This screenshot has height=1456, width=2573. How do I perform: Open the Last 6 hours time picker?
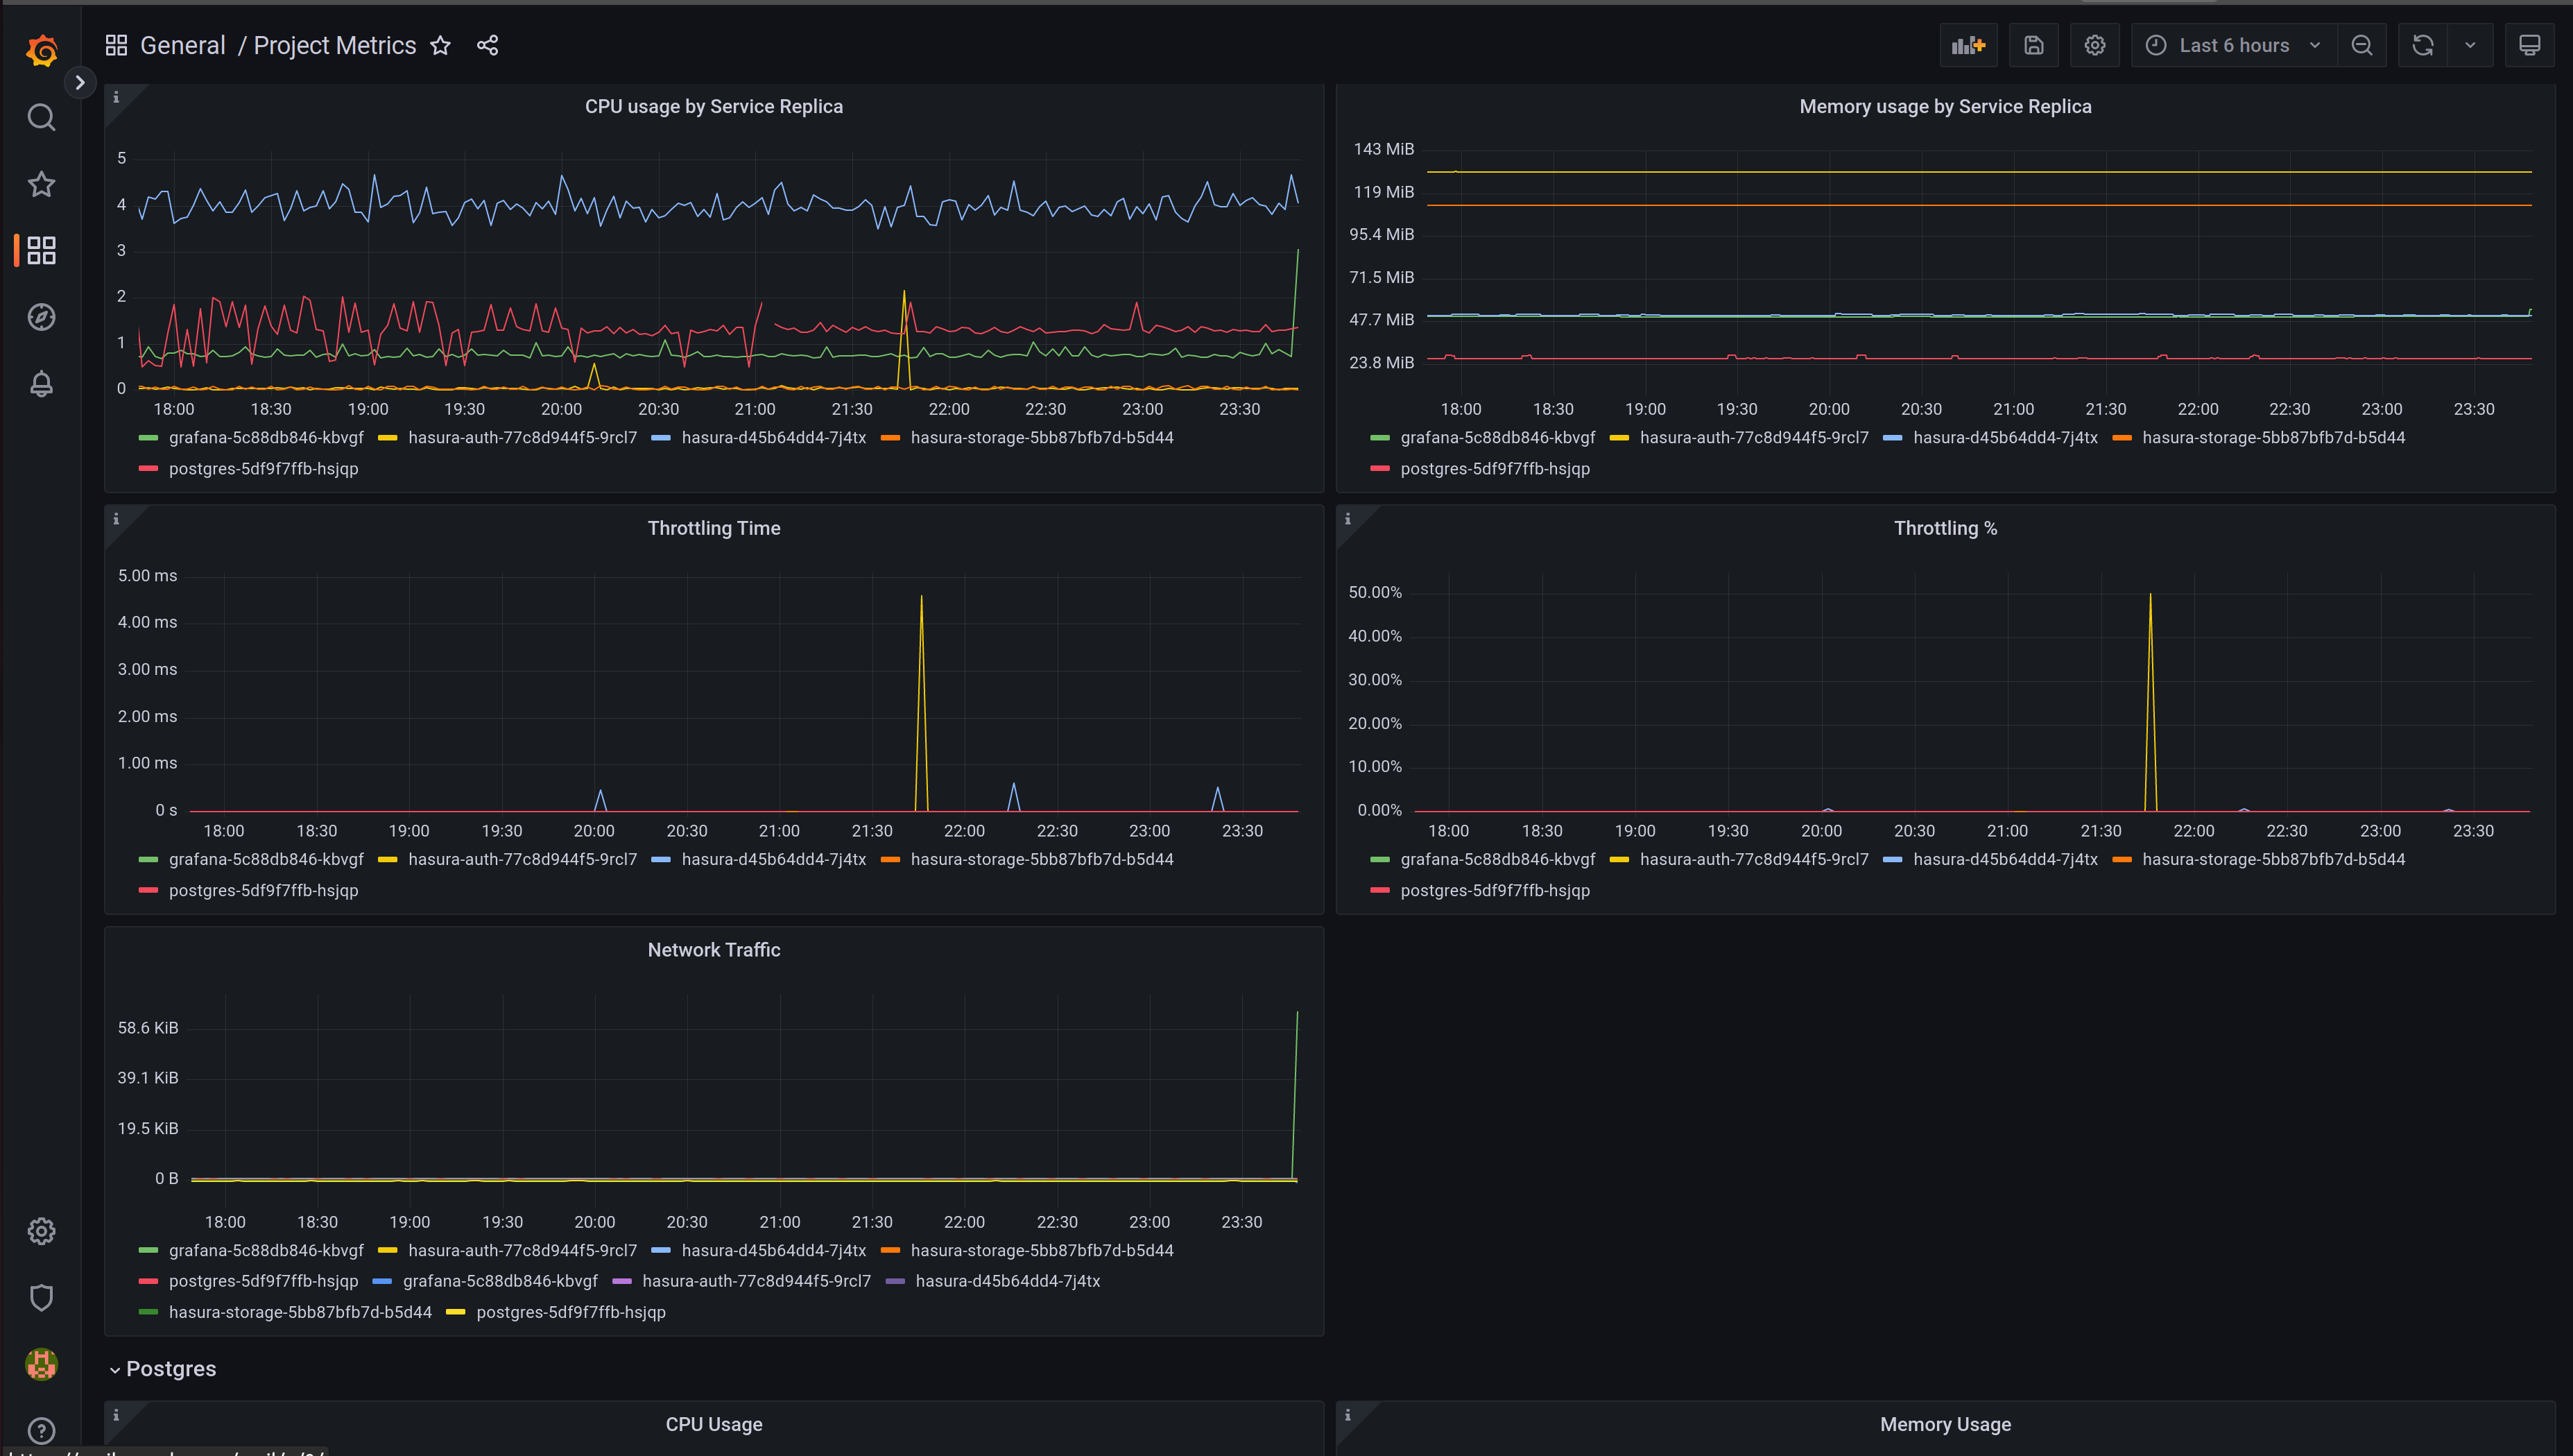pyautogui.click(x=2234, y=45)
